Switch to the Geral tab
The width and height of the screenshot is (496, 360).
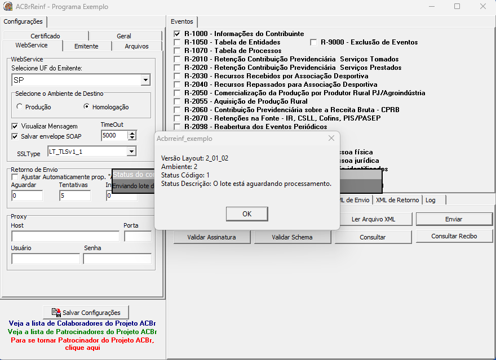pyautogui.click(x=124, y=35)
